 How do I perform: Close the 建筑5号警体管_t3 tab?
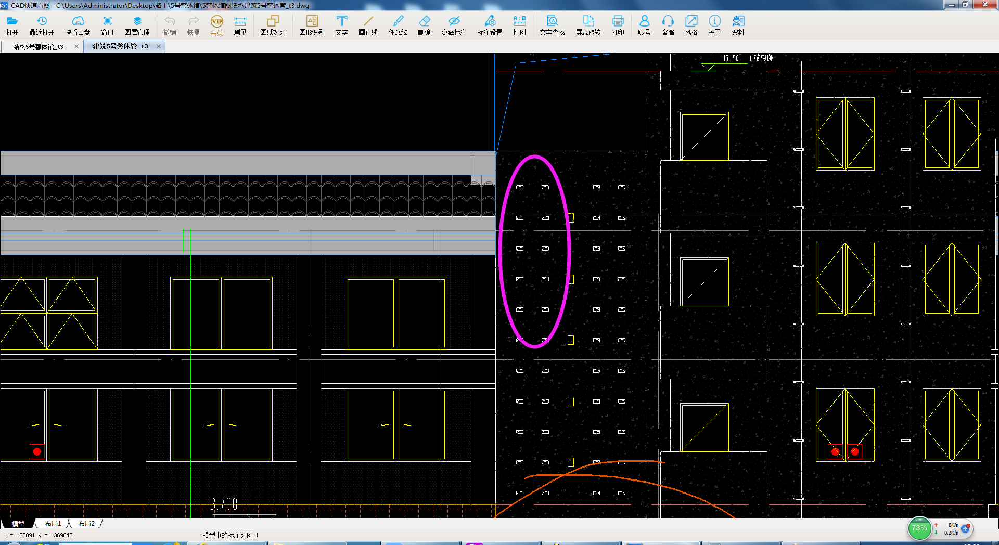coord(159,46)
